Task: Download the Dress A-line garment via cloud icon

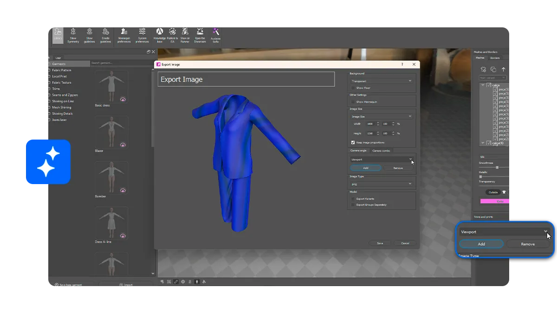Action: [123, 236]
